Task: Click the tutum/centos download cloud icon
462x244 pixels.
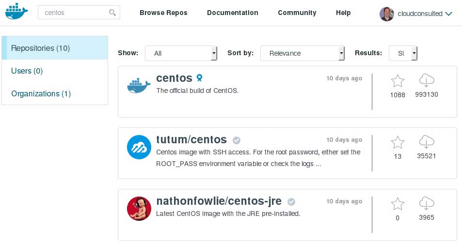Action: tap(427, 142)
